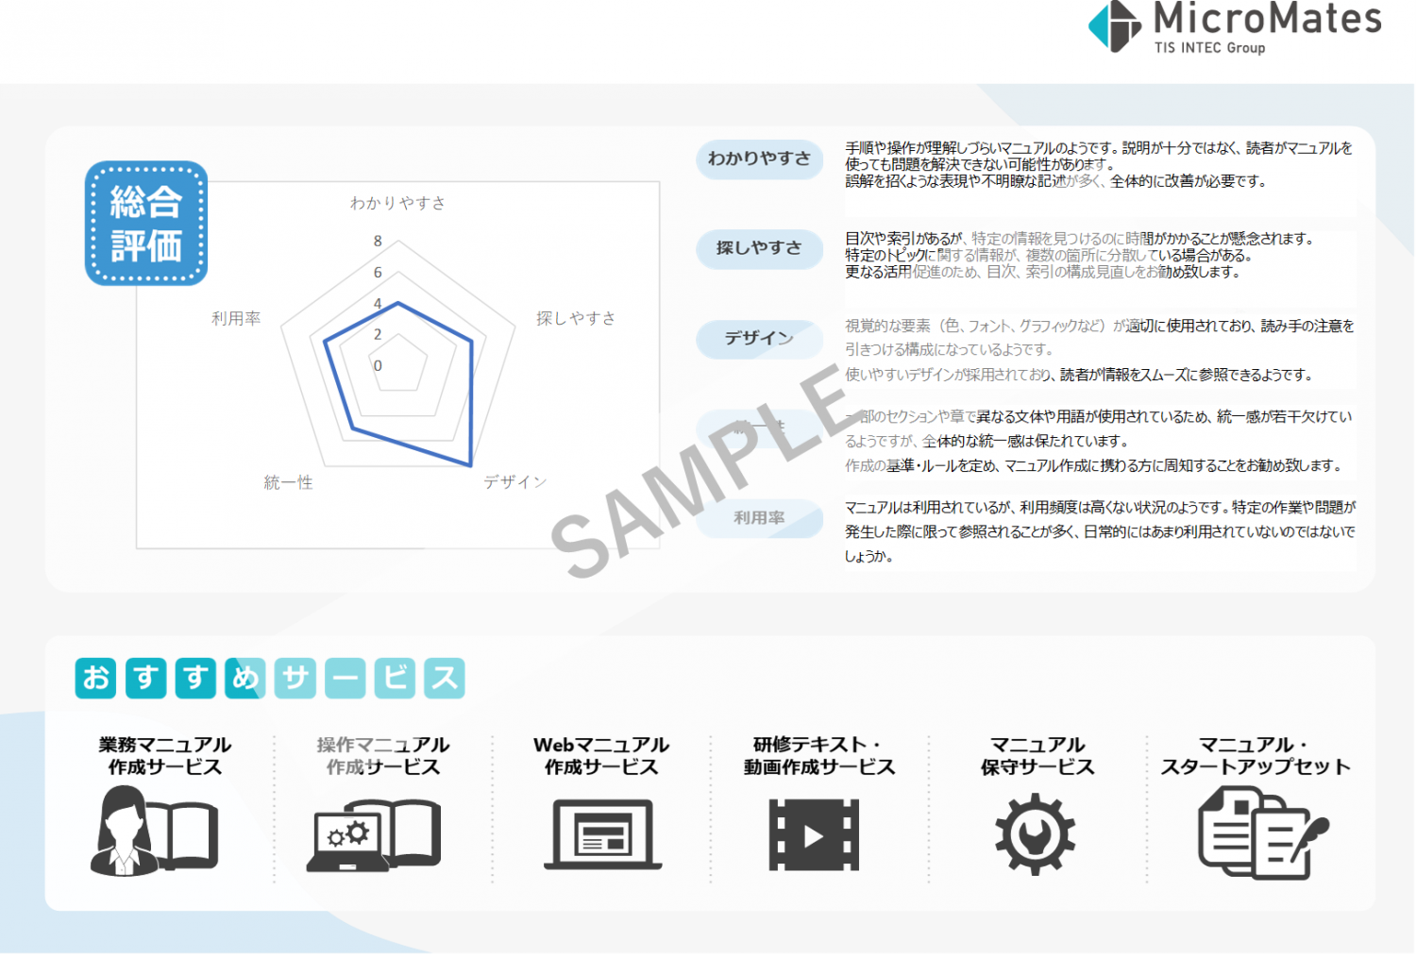Click the radar chart 利用率 axis label
This screenshot has width=1416, height=957.
click(x=236, y=319)
